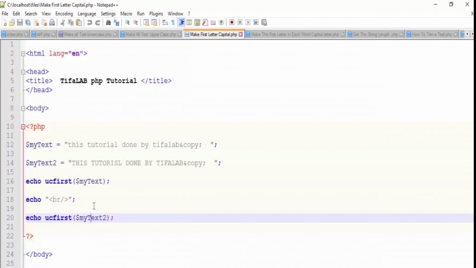This screenshot has height=268, width=476.
Task: Open the Function List panel icon
Action: (x=205, y=22)
